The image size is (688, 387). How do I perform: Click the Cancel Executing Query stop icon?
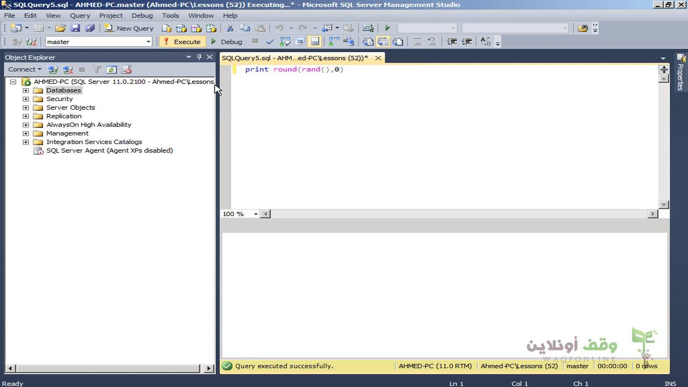(255, 41)
